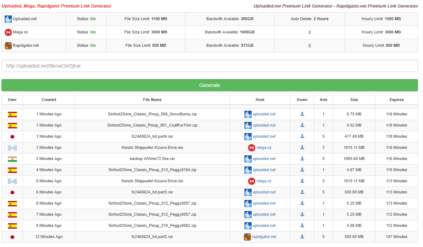This screenshot has height=247, width=423.
Task: Click the 'File Name' column header
Action: (152, 100)
